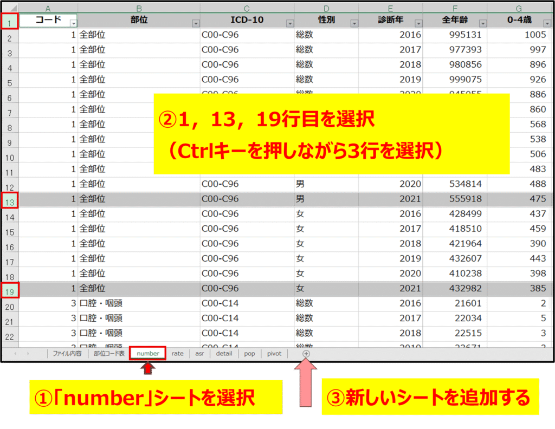Click the select-all corner of the grid

click(10, 8)
